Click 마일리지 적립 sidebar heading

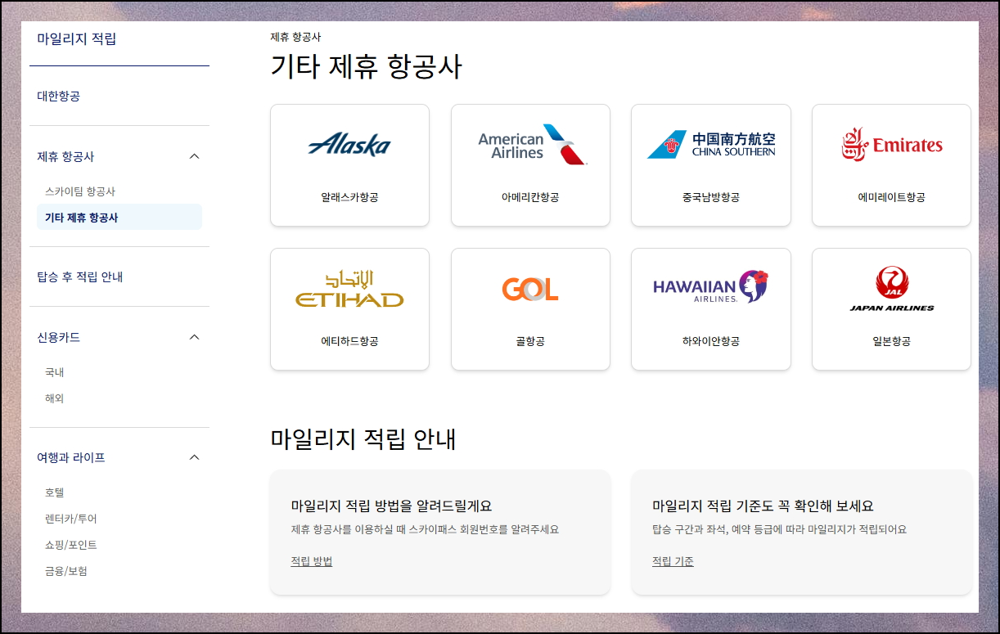tap(77, 38)
